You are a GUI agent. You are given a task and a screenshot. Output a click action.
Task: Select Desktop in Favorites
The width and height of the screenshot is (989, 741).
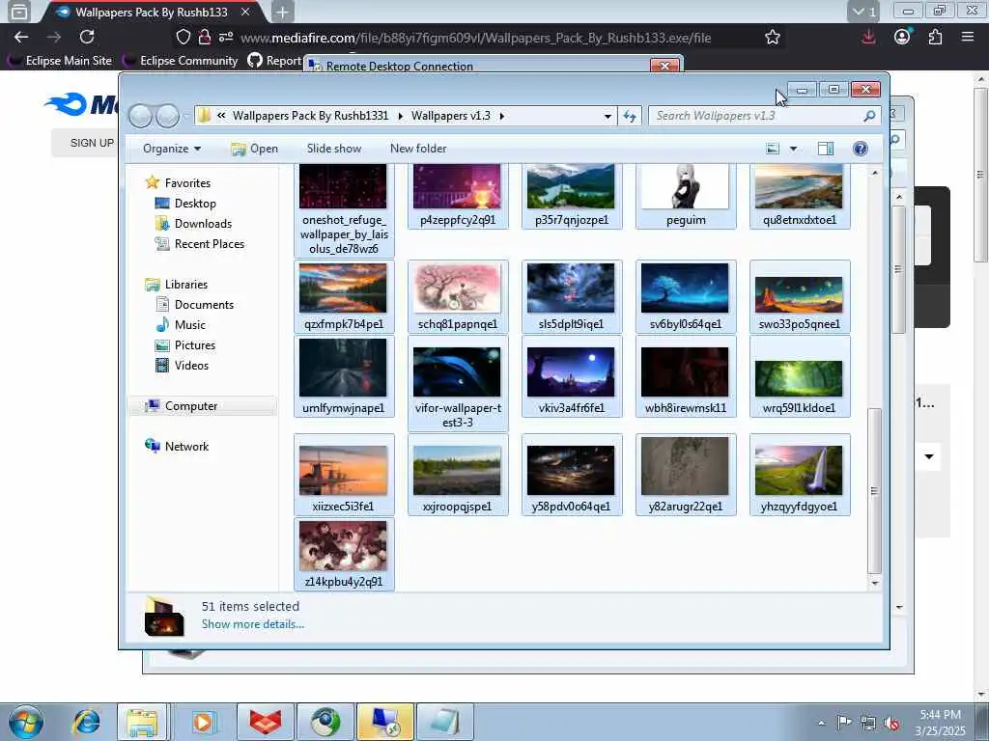(x=185, y=203)
